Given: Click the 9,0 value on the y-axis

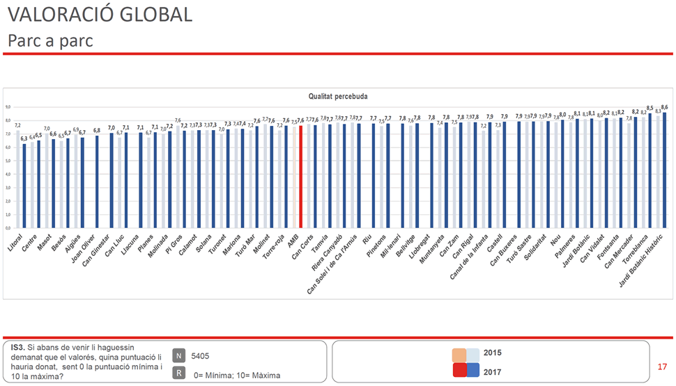Looking at the screenshot, I should (7, 107).
